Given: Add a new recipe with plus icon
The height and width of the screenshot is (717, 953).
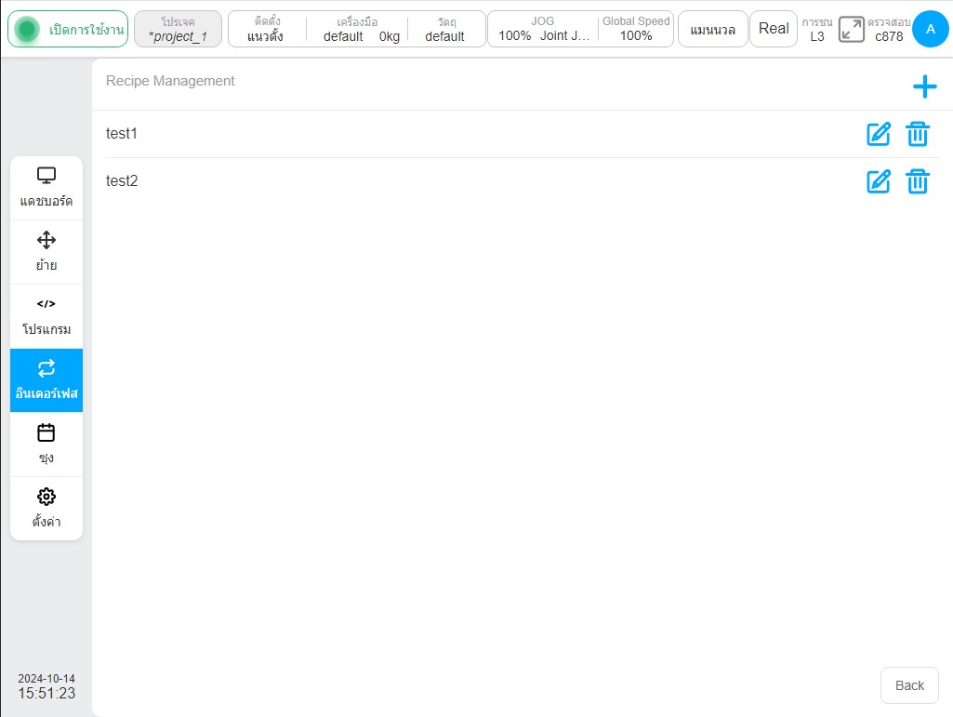Looking at the screenshot, I should click(924, 86).
